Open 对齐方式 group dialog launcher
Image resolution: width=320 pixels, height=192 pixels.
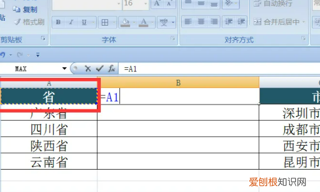coord(303,38)
